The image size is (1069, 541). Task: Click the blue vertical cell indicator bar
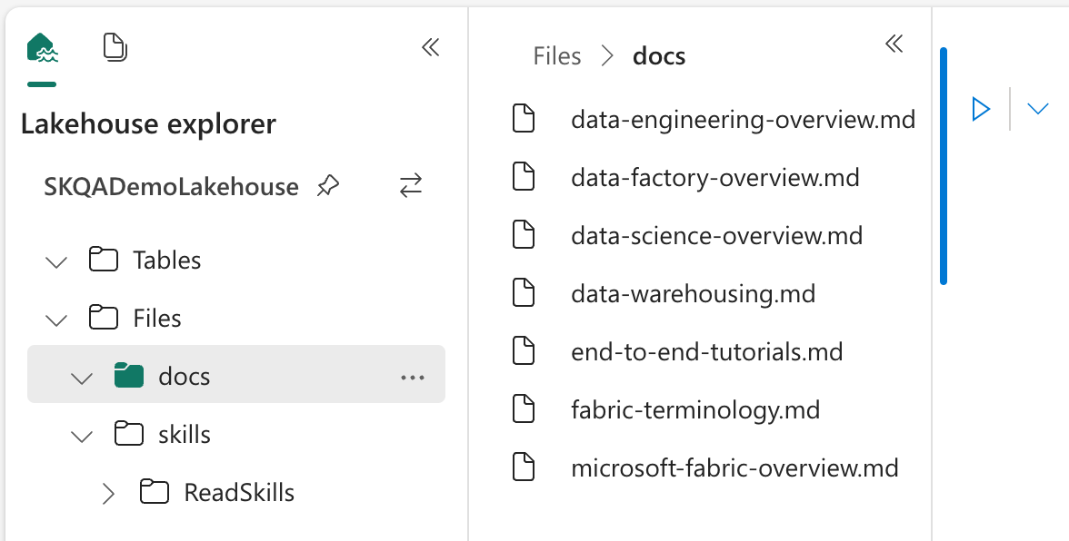pos(944,165)
